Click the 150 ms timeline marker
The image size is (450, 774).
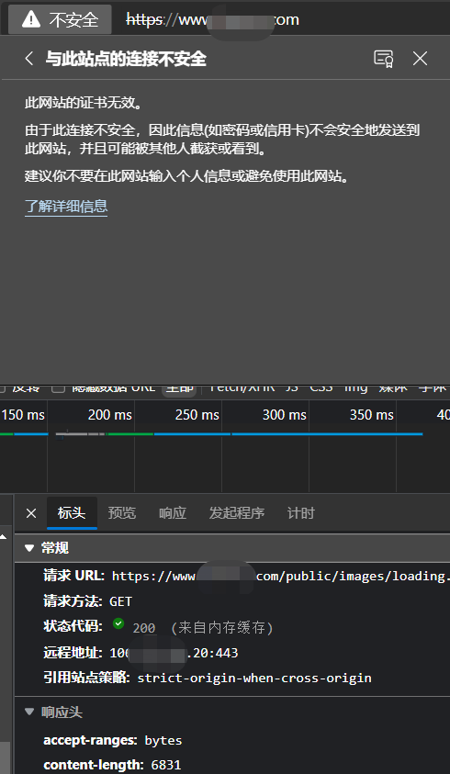[23, 415]
